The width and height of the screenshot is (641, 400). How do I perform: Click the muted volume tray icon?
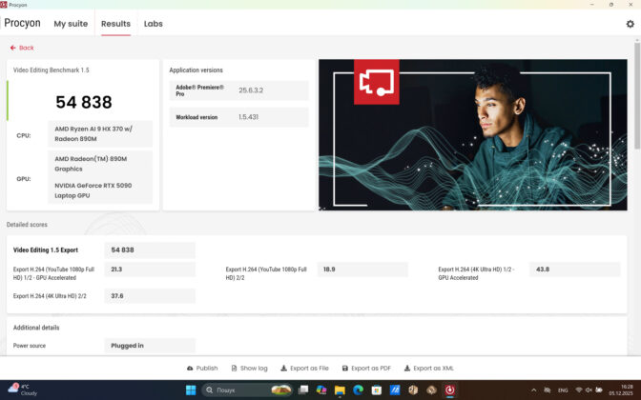(x=589, y=390)
